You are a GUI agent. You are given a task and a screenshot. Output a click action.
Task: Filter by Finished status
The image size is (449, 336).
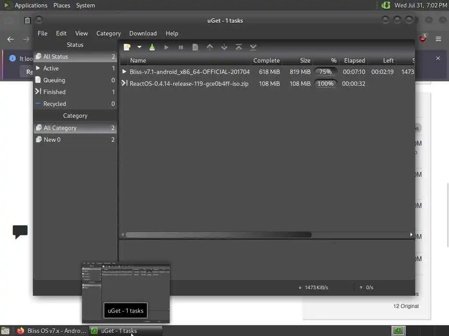75,92
